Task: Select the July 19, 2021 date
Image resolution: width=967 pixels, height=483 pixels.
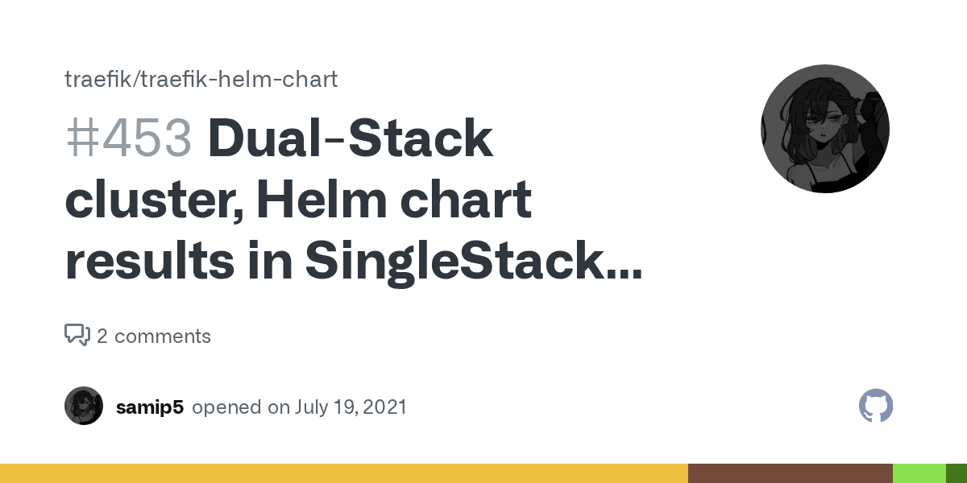Action: click(x=351, y=407)
